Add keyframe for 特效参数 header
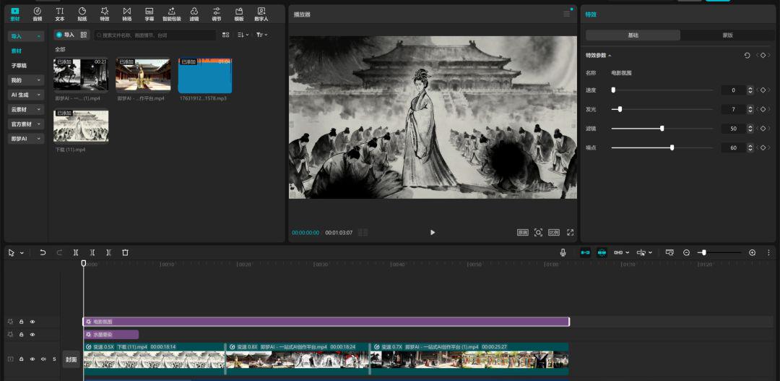 pos(763,55)
